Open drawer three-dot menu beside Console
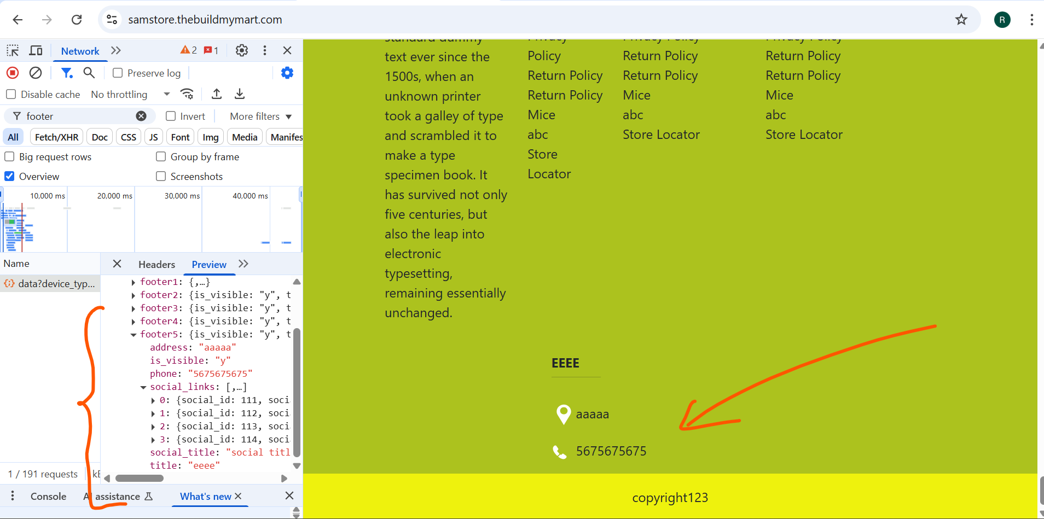This screenshot has width=1044, height=519. point(13,496)
